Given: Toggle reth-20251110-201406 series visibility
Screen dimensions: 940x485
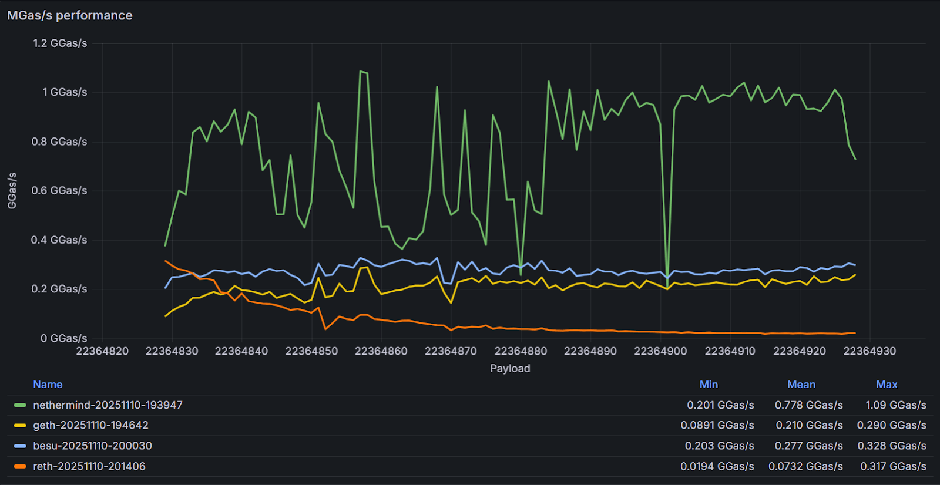Looking at the screenshot, I should click(x=89, y=466).
